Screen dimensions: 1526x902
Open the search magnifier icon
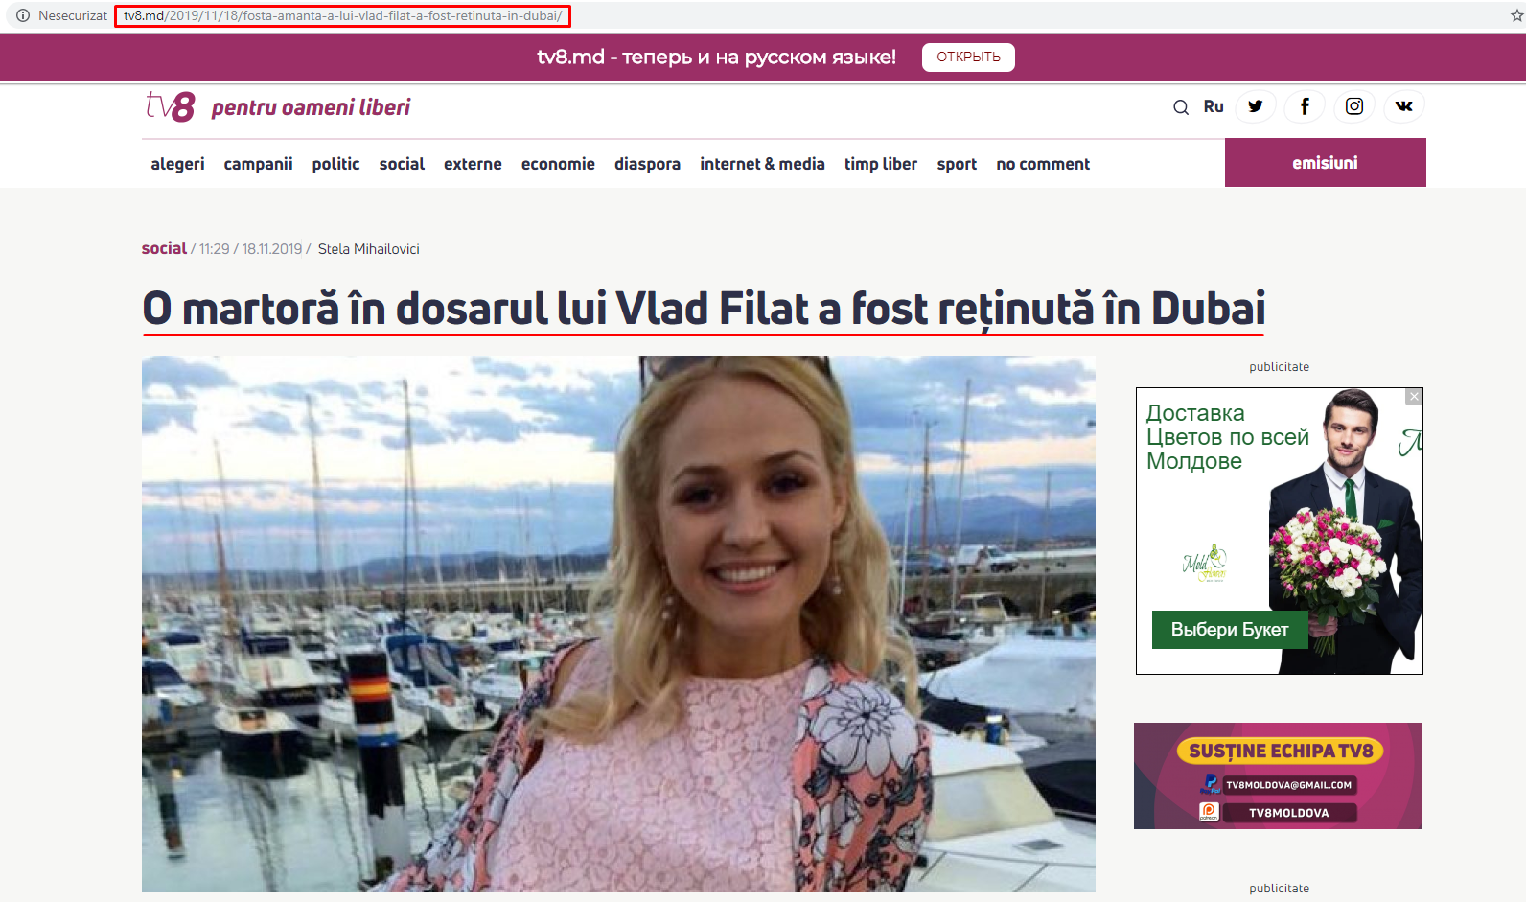coord(1181,107)
